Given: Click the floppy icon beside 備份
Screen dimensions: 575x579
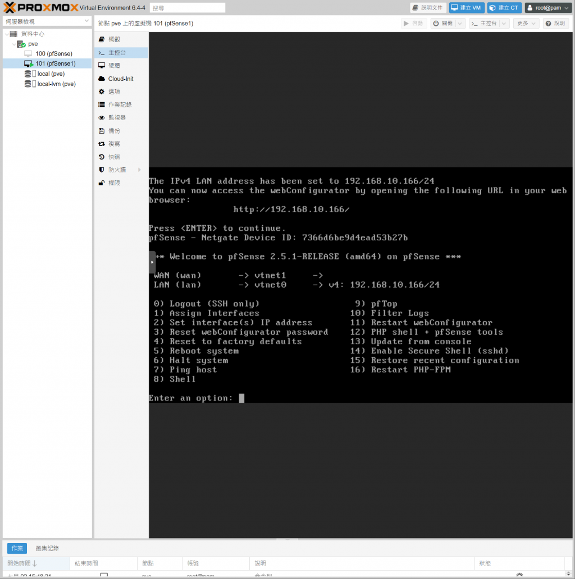Looking at the screenshot, I should 102,131.
